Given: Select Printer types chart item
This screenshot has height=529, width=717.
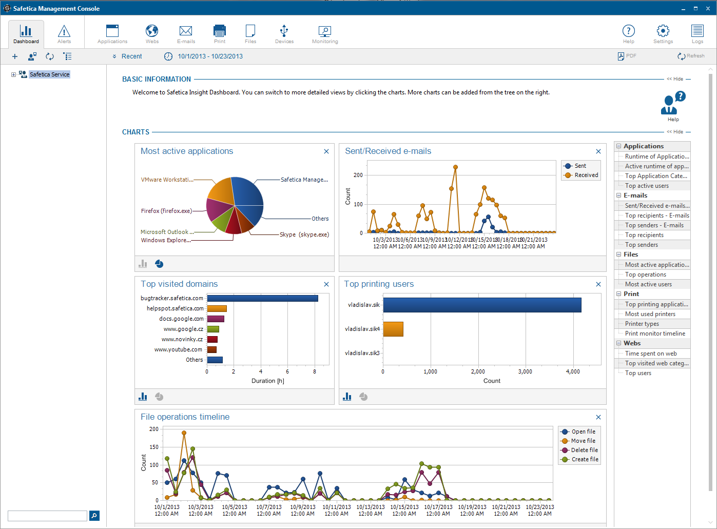Looking at the screenshot, I should tap(642, 324).
